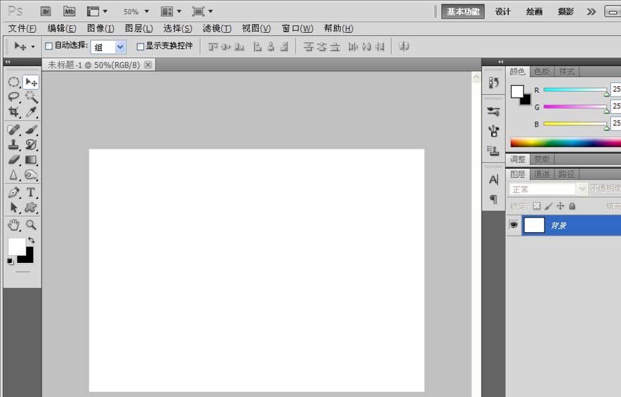The image size is (621, 397).
Task: Open the 滤镜 menu
Action: click(x=217, y=28)
